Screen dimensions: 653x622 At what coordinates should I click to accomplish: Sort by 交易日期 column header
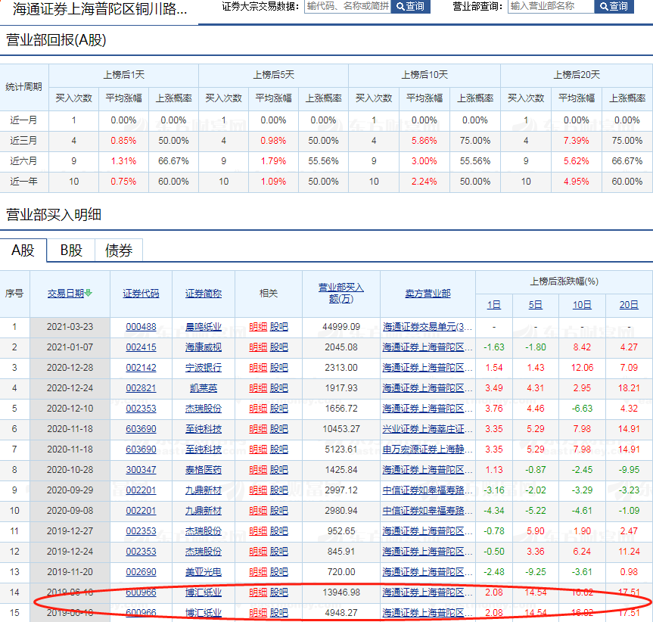coord(66,294)
